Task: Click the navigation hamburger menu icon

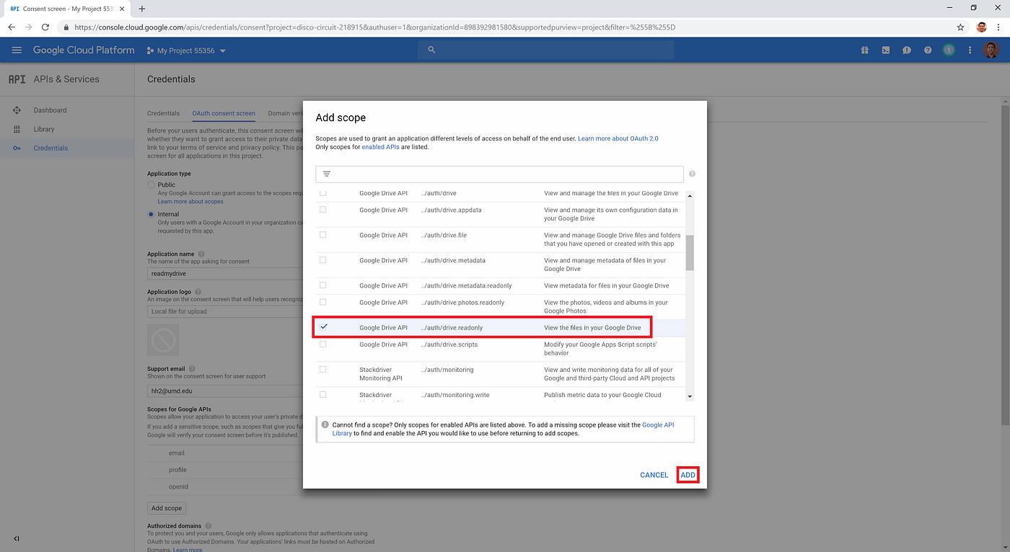Action: (17, 50)
